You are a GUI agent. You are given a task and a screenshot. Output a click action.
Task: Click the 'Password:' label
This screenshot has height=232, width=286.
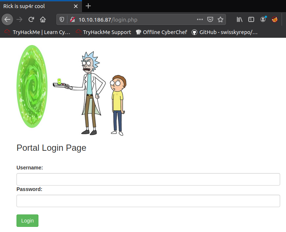29,189
